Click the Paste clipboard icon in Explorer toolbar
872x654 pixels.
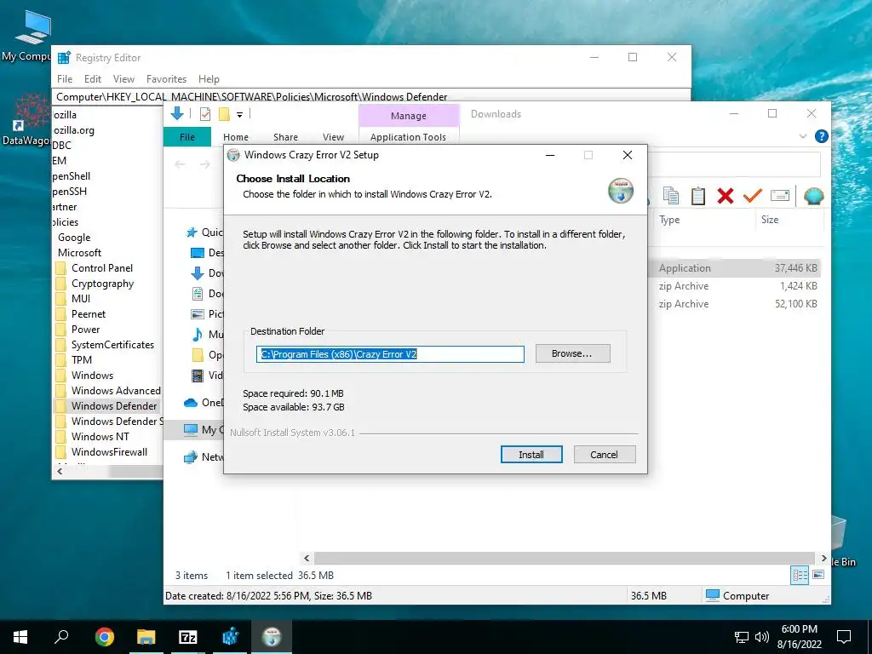click(698, 196)
